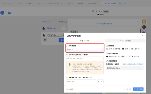
Task: Open the ドメイン menu item
Action: tap(70, 3)
